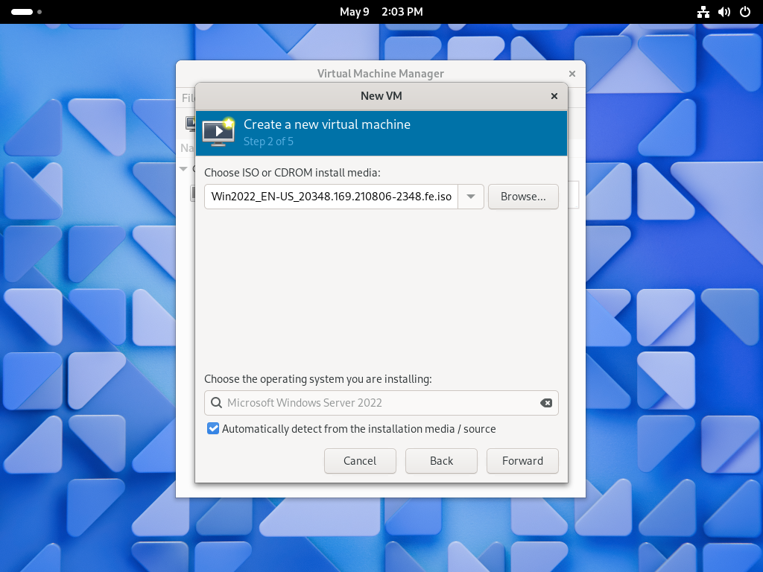
Task: Go Back to the previous wizard step
Action: point(441,461)
